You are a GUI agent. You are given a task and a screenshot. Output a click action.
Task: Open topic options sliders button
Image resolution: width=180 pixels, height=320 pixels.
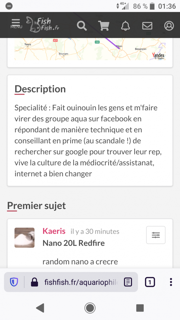(x=156, y=235)
